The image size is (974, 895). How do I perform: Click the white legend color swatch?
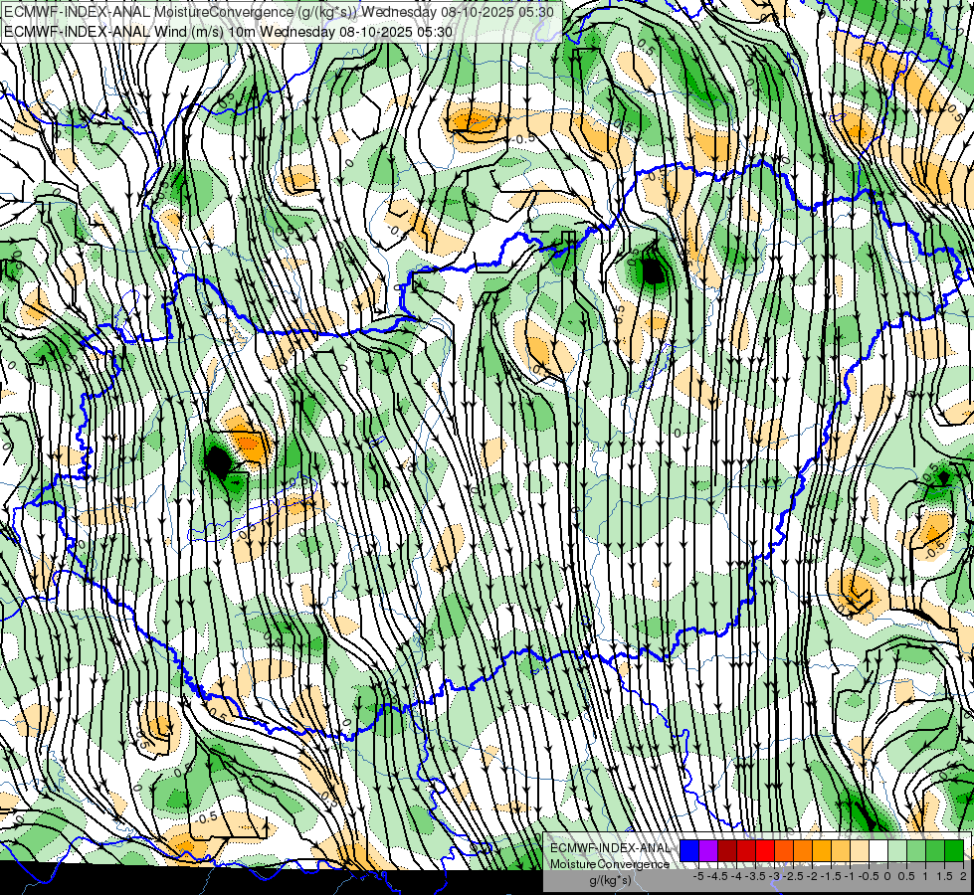(878, 850)
